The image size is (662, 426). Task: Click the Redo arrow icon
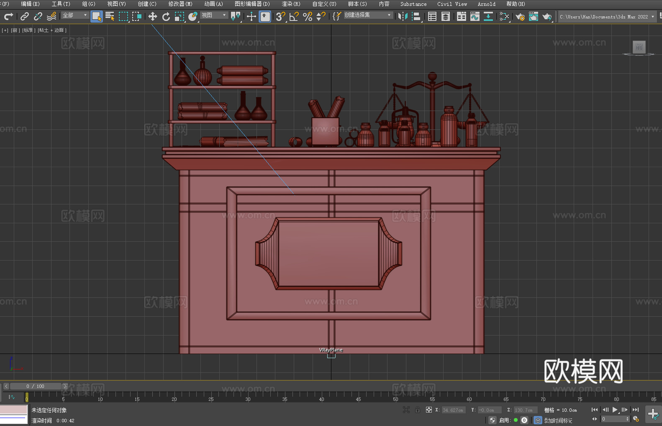(8, 16)
